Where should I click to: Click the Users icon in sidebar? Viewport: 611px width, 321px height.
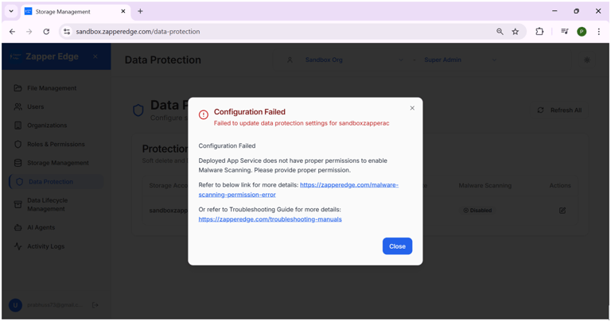[x=18, y=106]
